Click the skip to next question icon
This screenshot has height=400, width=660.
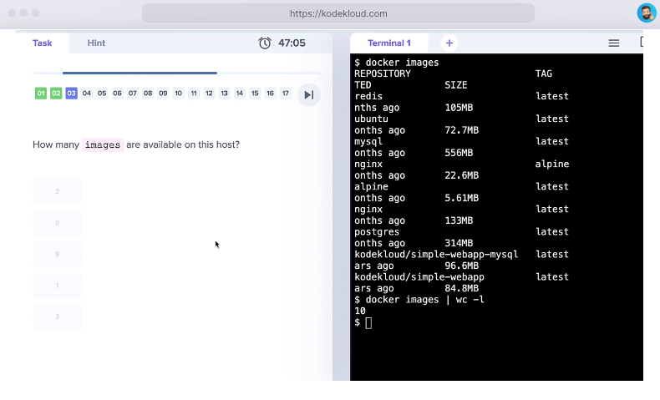coord(308,94)
